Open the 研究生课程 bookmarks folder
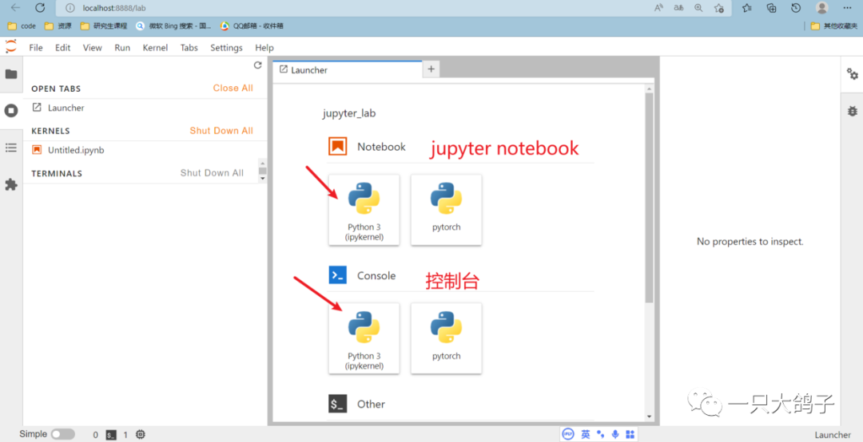 pyautogui.click(x=103, y=26)
